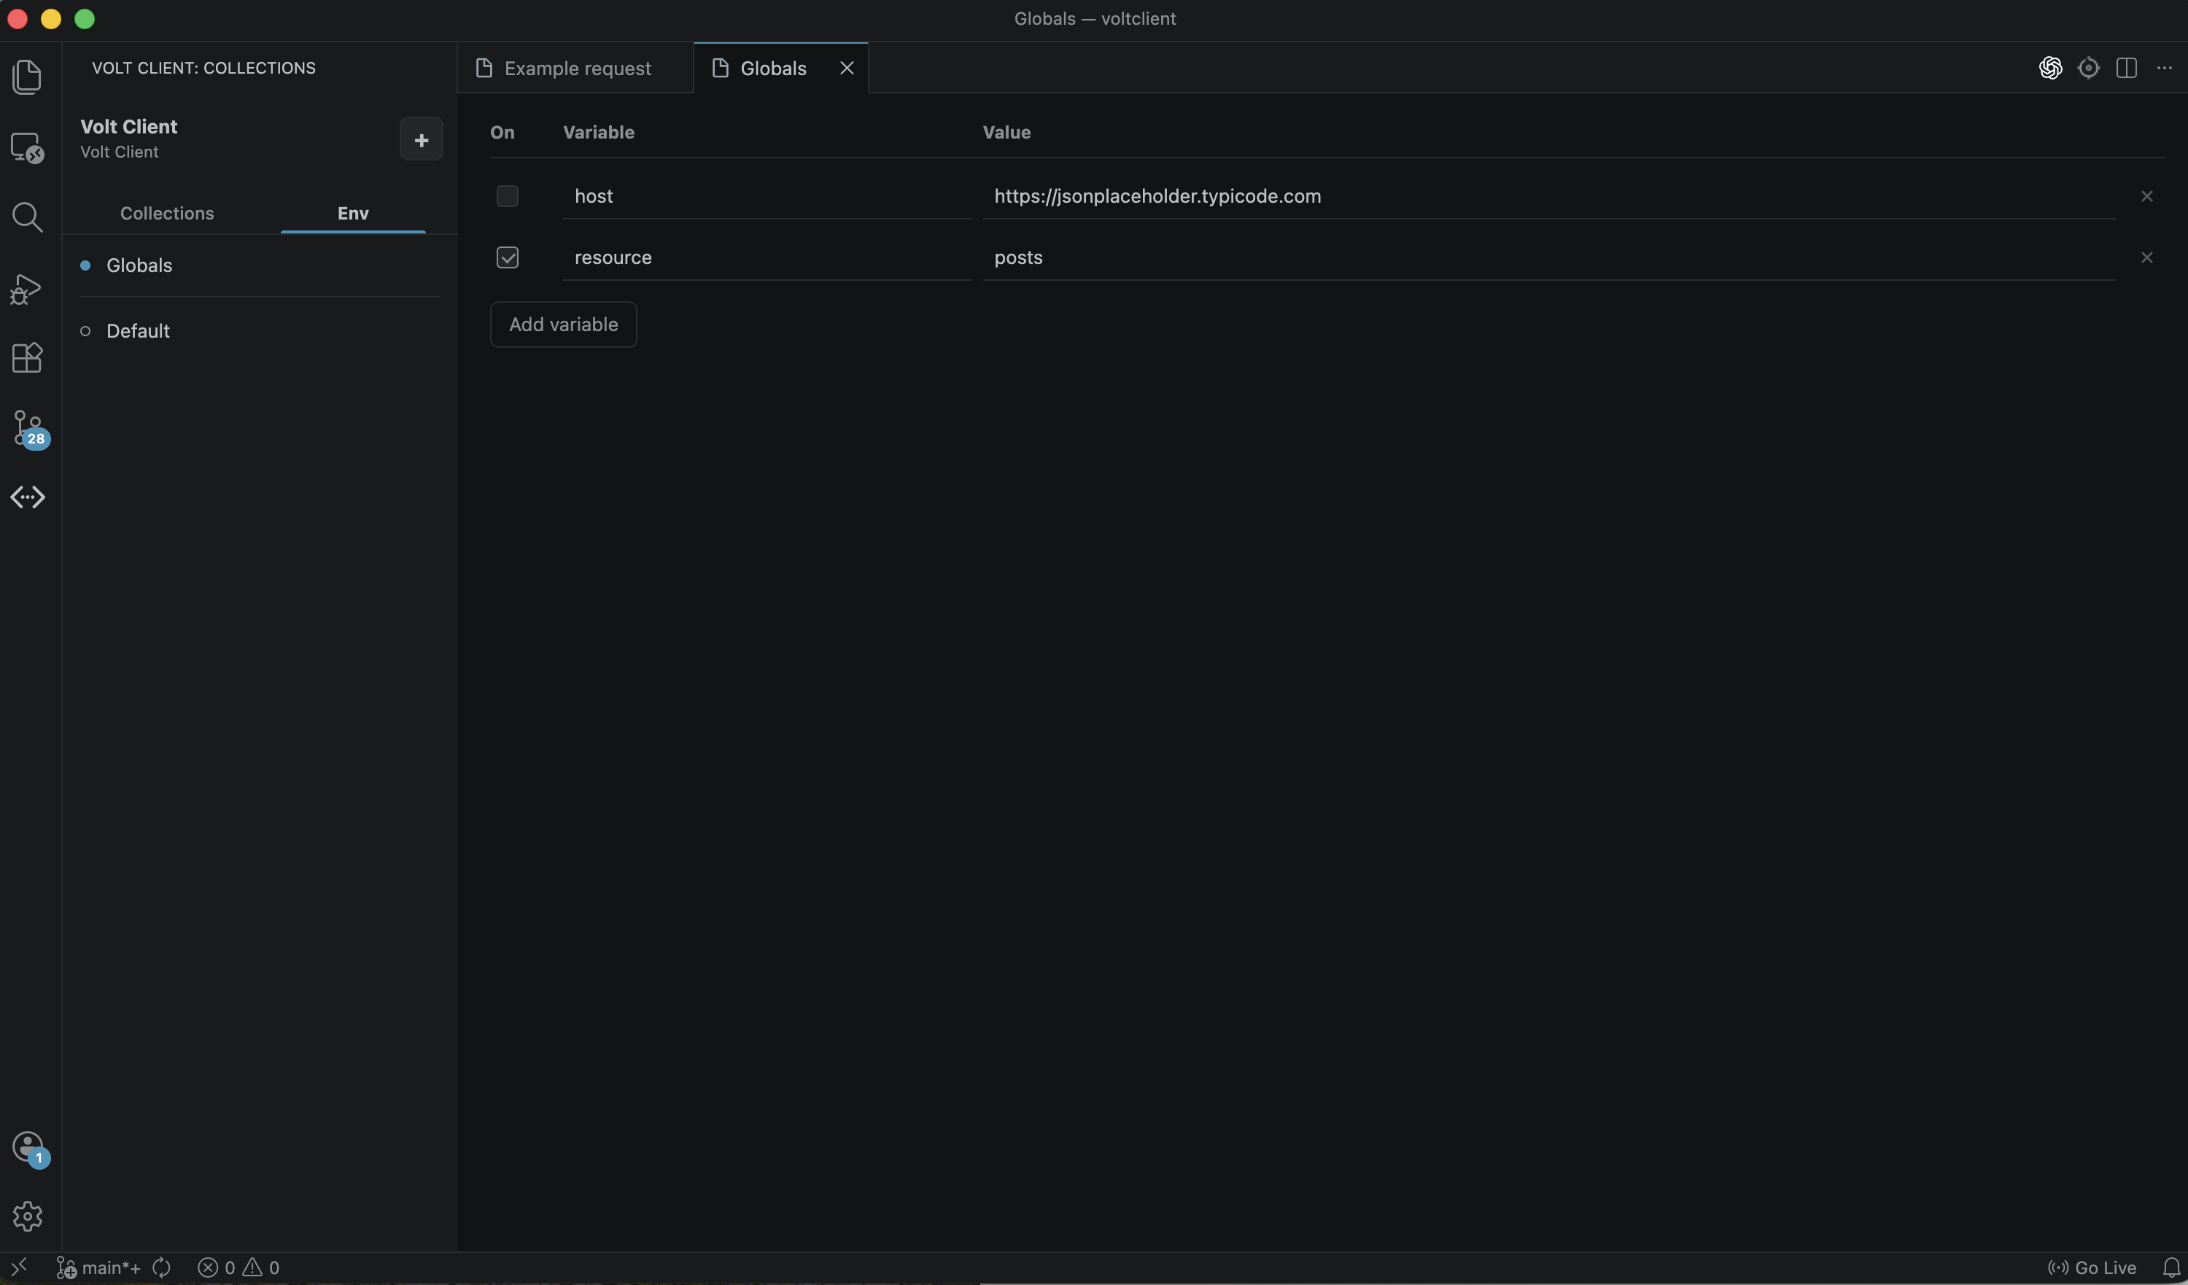Open Run and Debug view
2188x1285 pixels.
[x=27, y=287]
